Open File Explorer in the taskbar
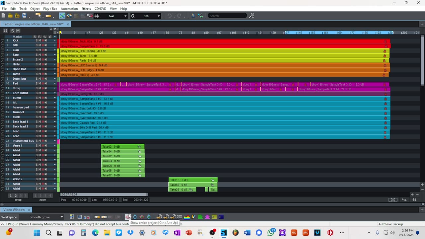 pos(107,233)
